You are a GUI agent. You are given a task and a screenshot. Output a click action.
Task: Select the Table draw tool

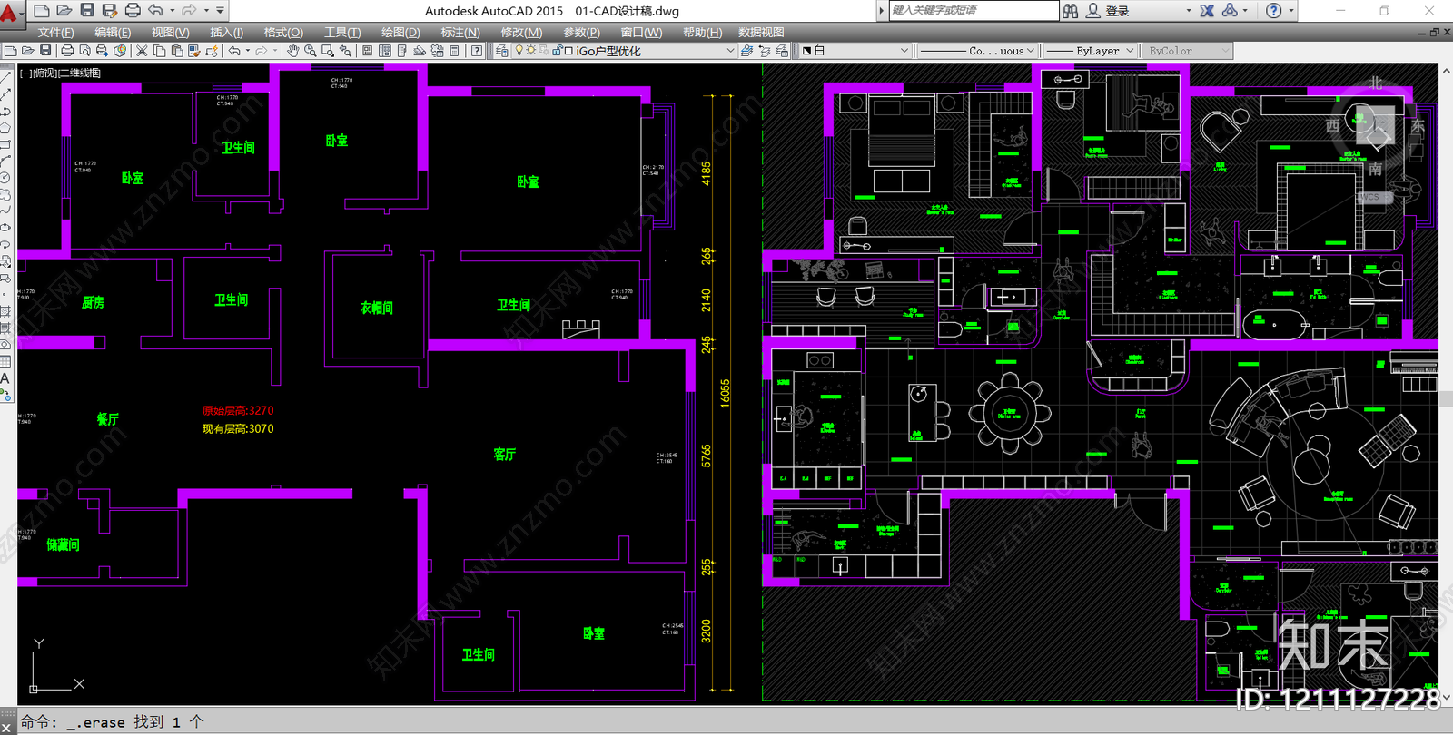[x=5, y=361]
